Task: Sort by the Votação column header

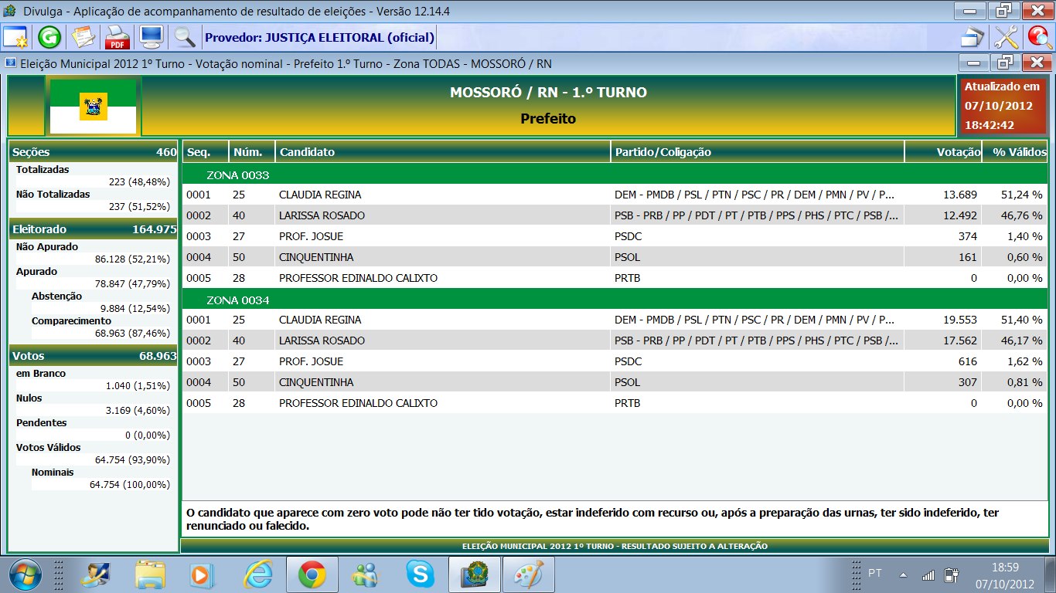Action: (x=942, y=152)
